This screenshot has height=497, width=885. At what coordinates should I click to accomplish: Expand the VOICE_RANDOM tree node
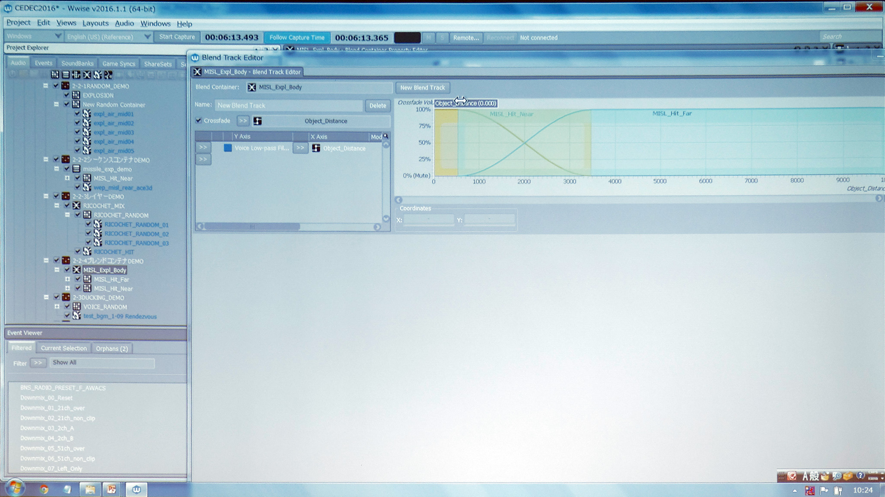point(57,307)
